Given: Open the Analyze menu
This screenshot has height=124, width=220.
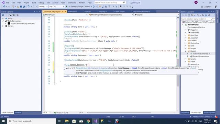Looking at the screenshot, I should coord(55,3).
